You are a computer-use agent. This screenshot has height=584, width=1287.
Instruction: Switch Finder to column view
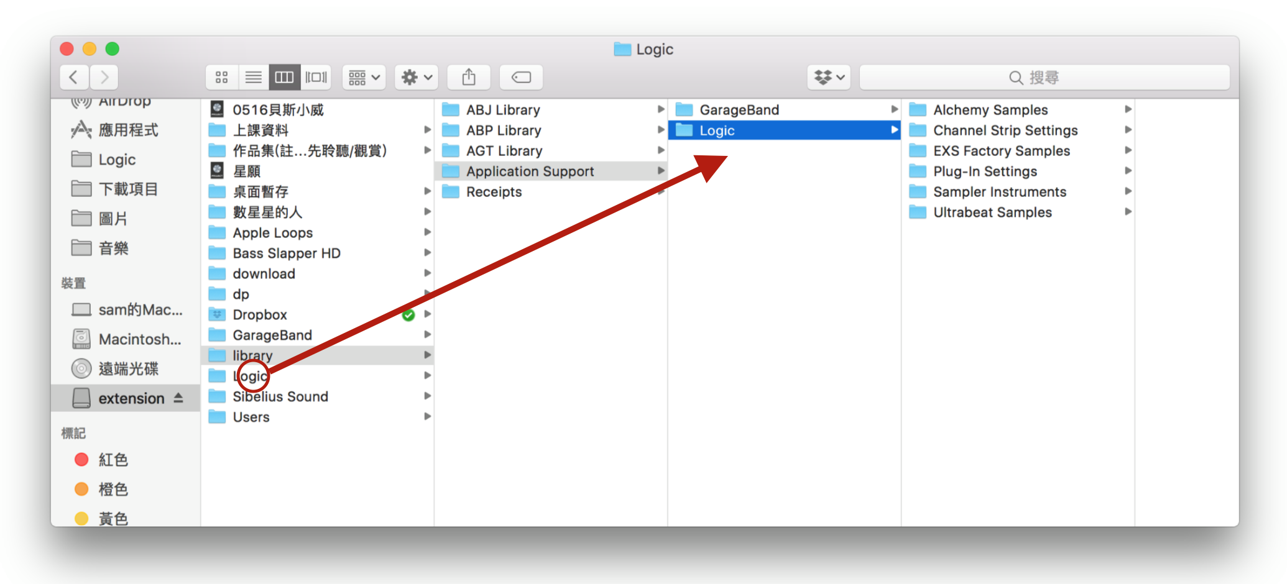tap(284, 77)
